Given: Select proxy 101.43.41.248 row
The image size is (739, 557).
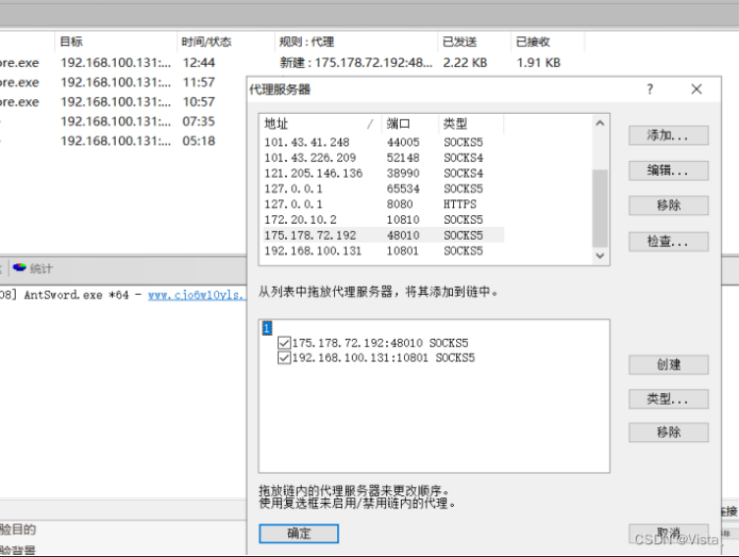Looking at the screenshot, I should 383,142.
